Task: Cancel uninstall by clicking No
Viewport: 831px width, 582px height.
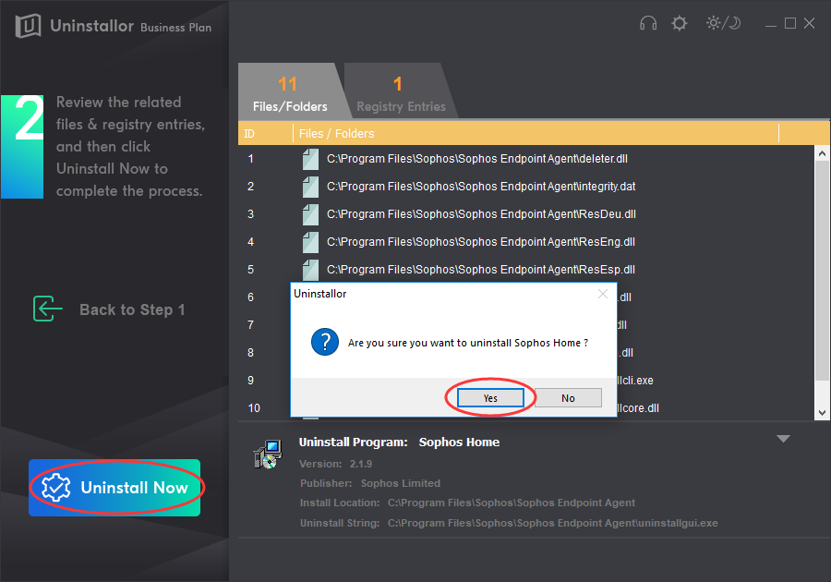Action: (x=568, y=398)
